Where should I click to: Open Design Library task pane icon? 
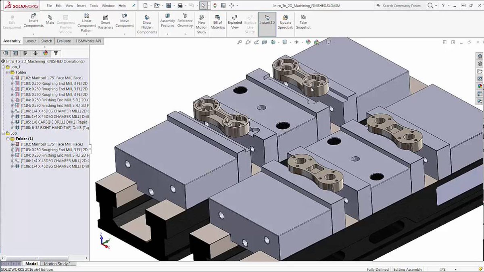(480, 64)
